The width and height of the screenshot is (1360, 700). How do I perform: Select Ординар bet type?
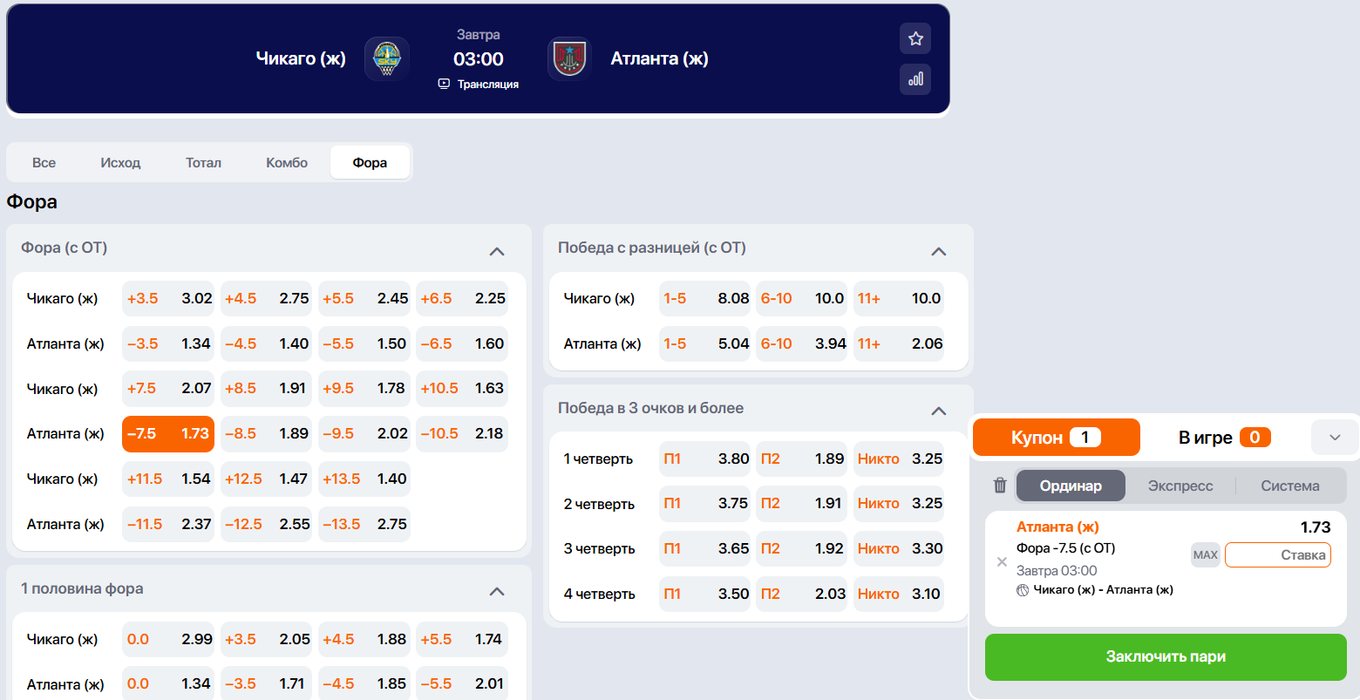coord(1071,486)
